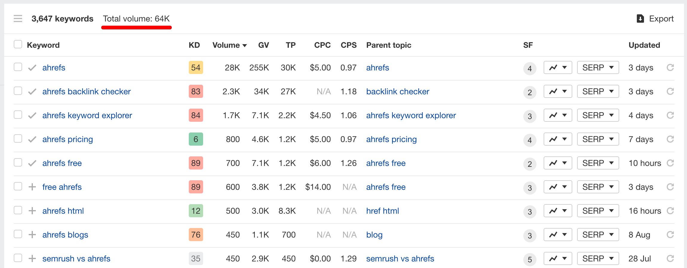The image size is (687, 268).
Task: Open the hamburger menu beside keyword count
Action: 18,19
